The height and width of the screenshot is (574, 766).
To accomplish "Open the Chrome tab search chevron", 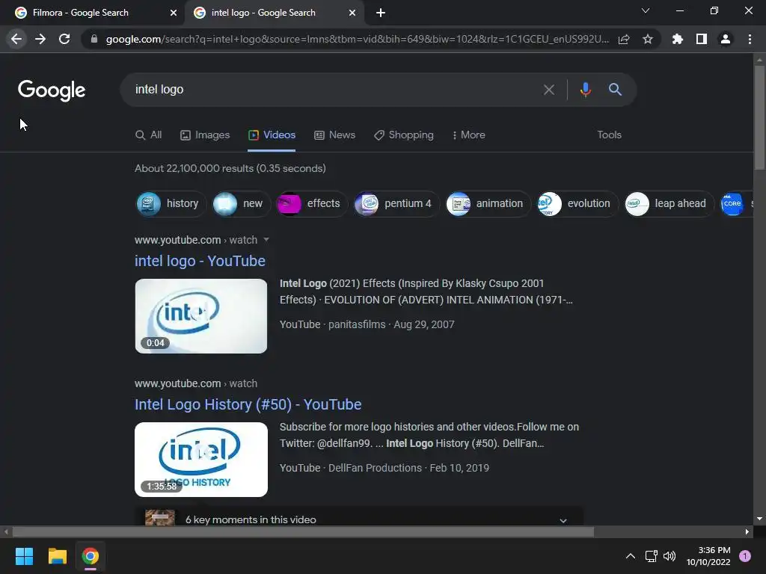I will pyautogui.click(x=646, y=10).
